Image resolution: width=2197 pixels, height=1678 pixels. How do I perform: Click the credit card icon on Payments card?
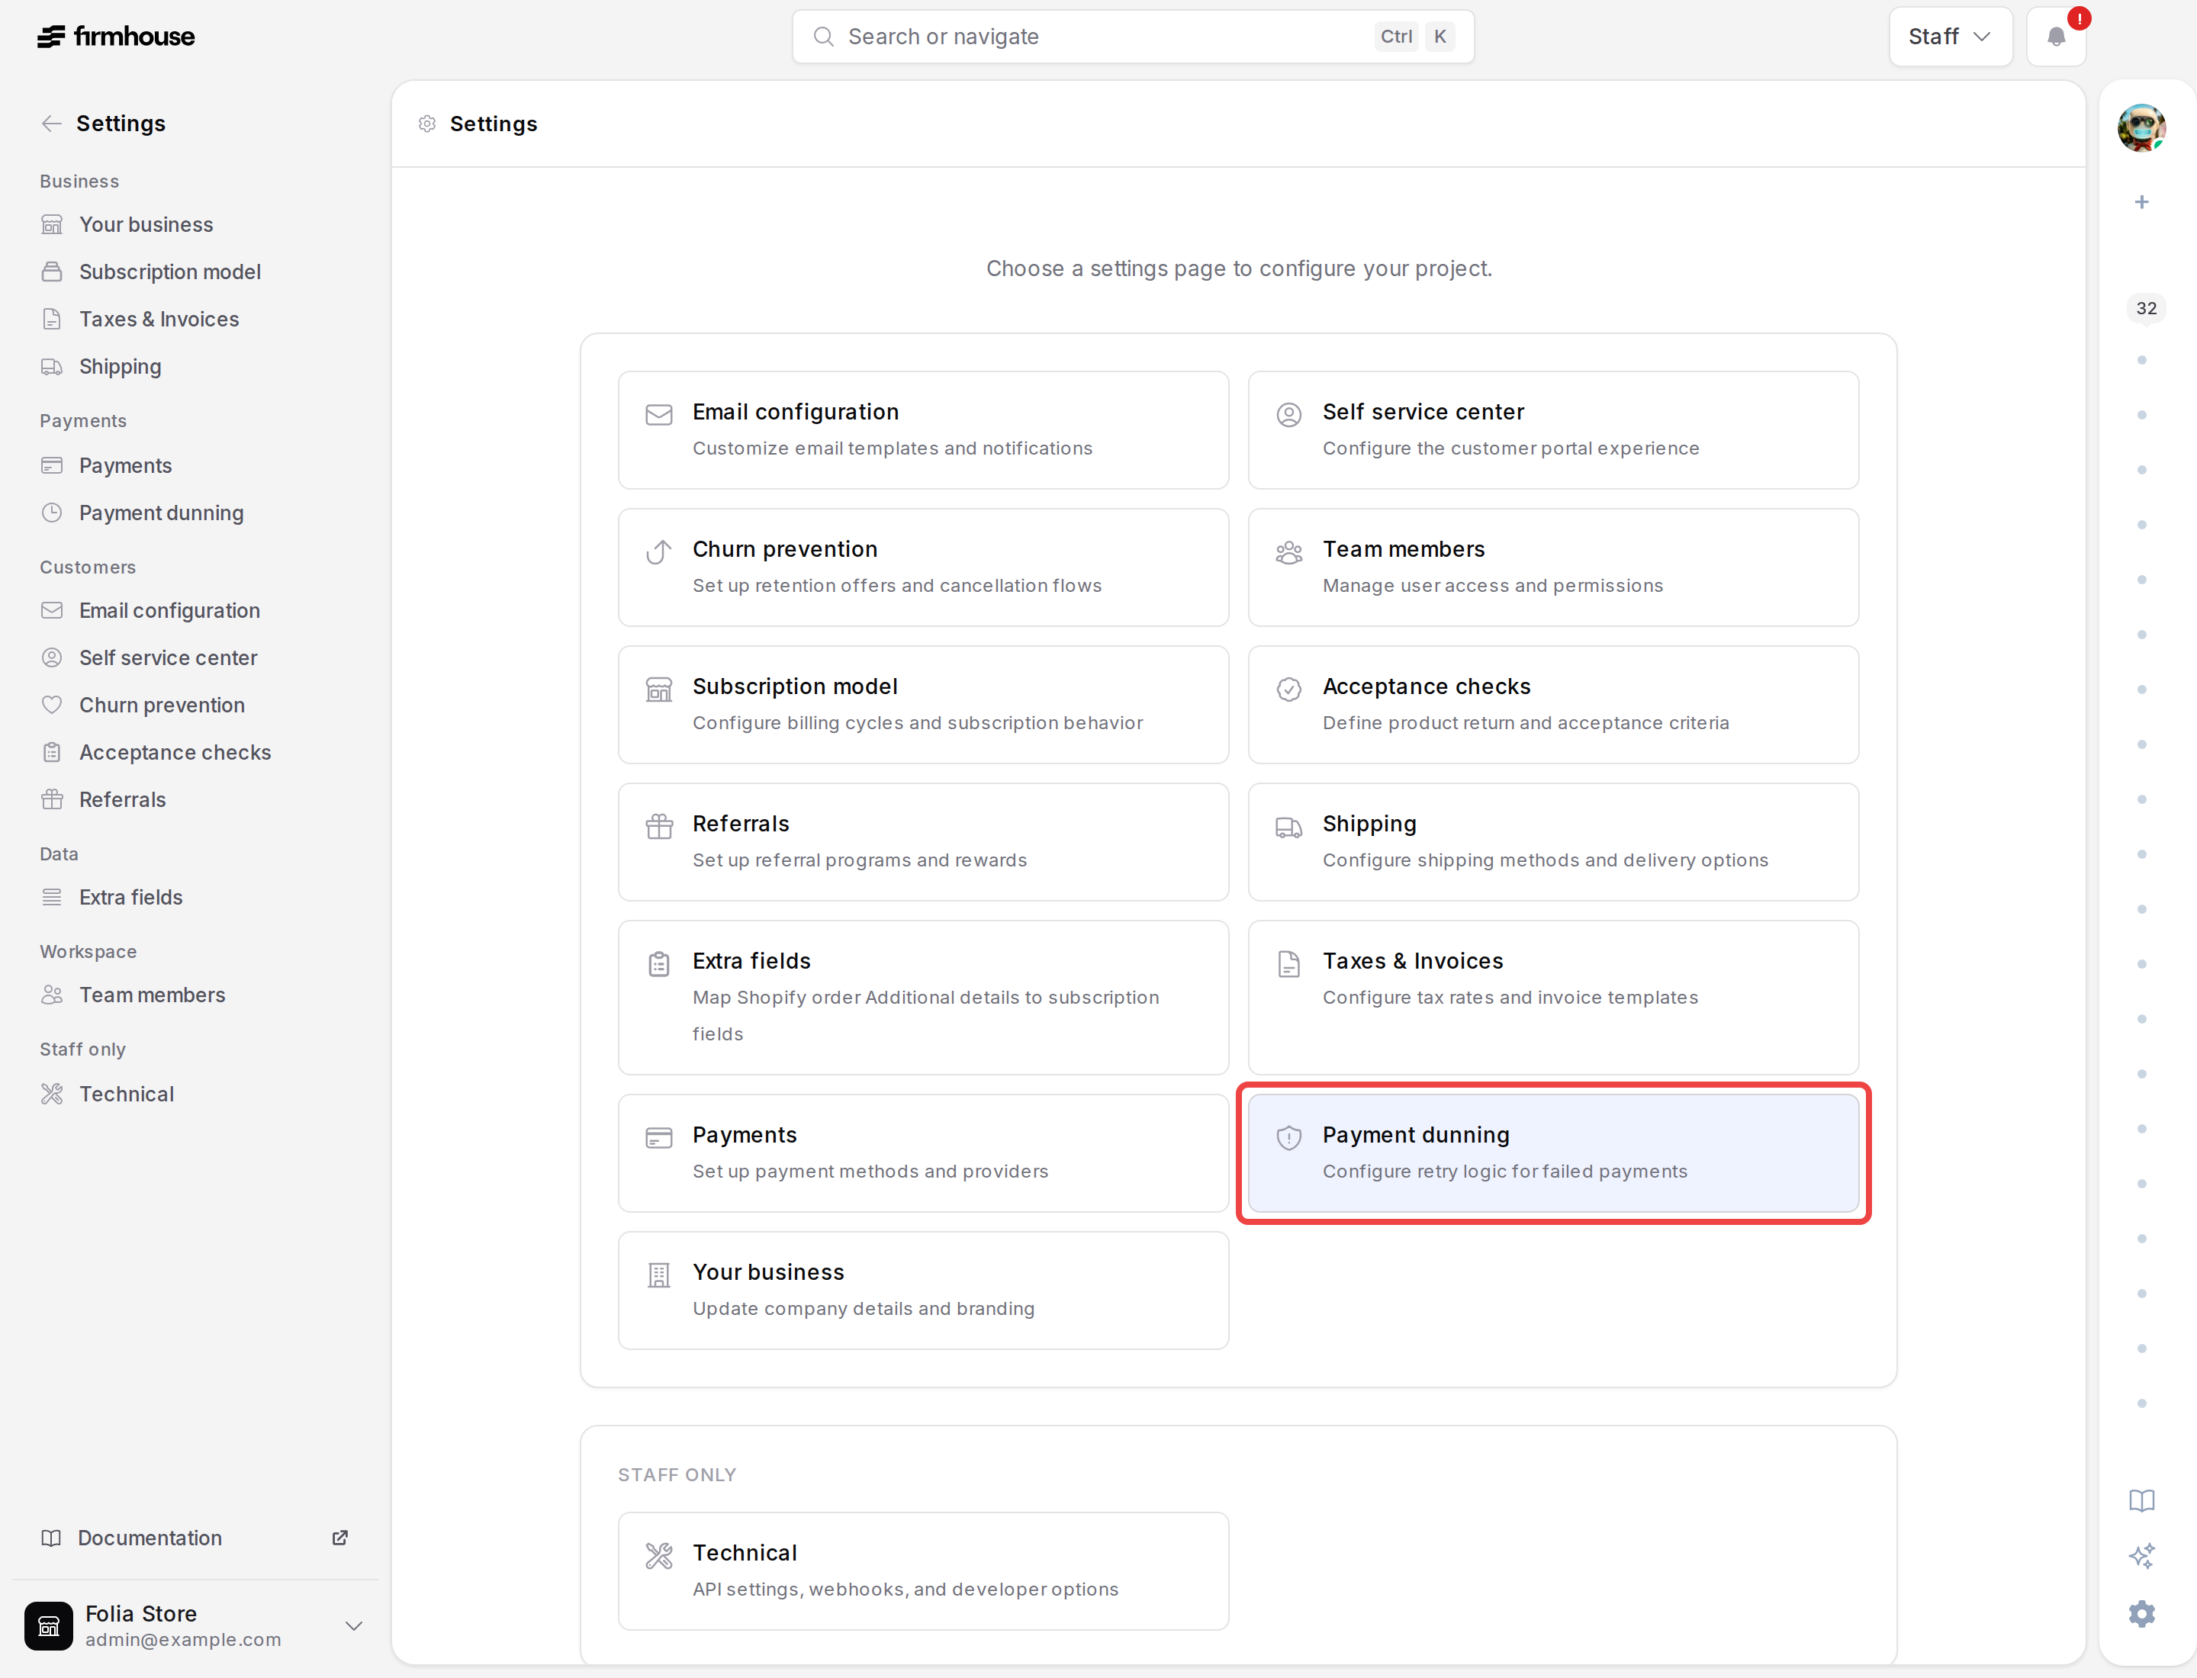659,1138
